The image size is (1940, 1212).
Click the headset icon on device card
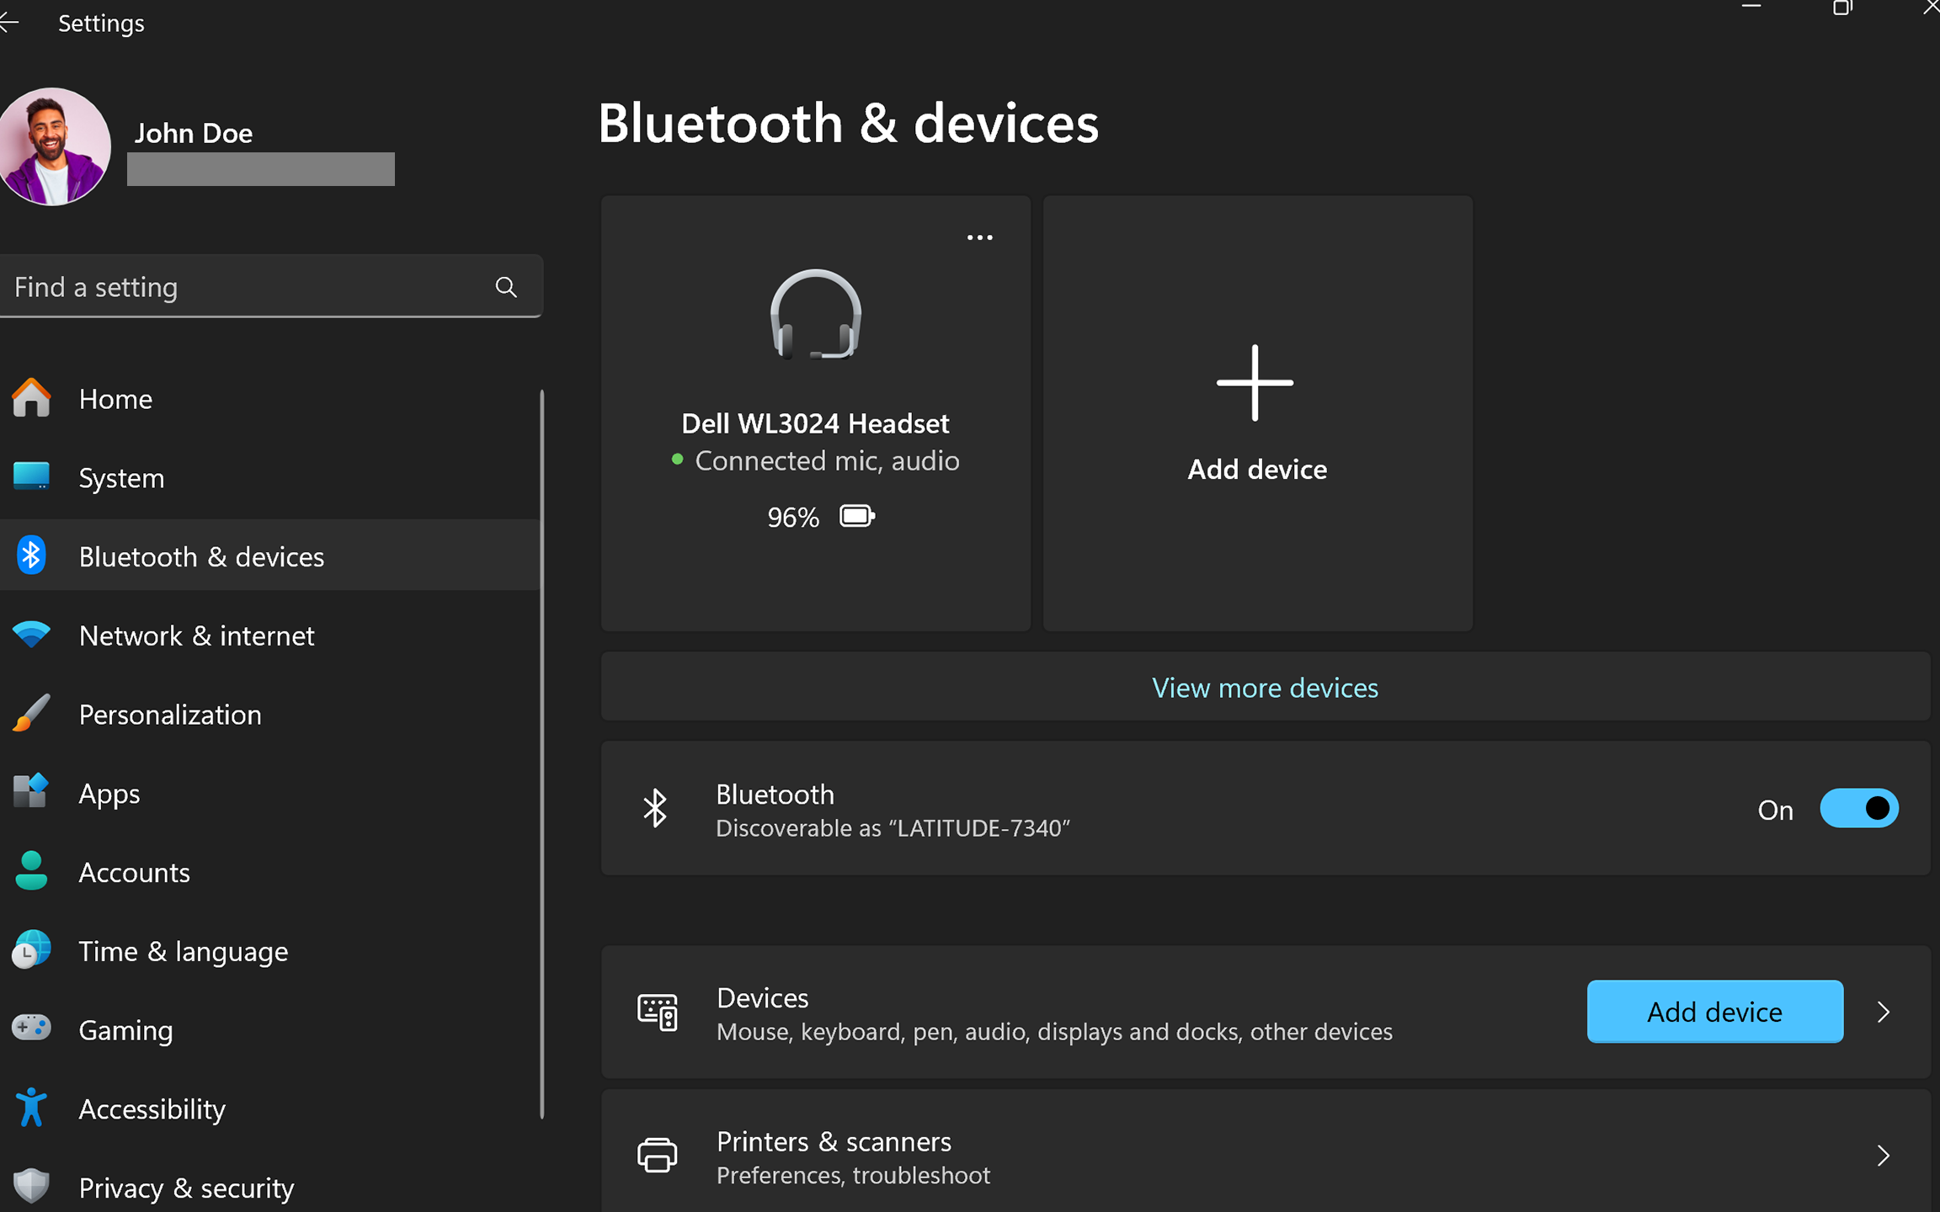816,315
